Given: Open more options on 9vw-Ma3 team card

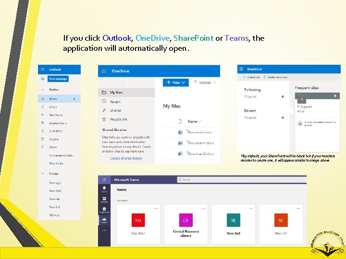Looking at the screenshot, I should click(156, 208).
